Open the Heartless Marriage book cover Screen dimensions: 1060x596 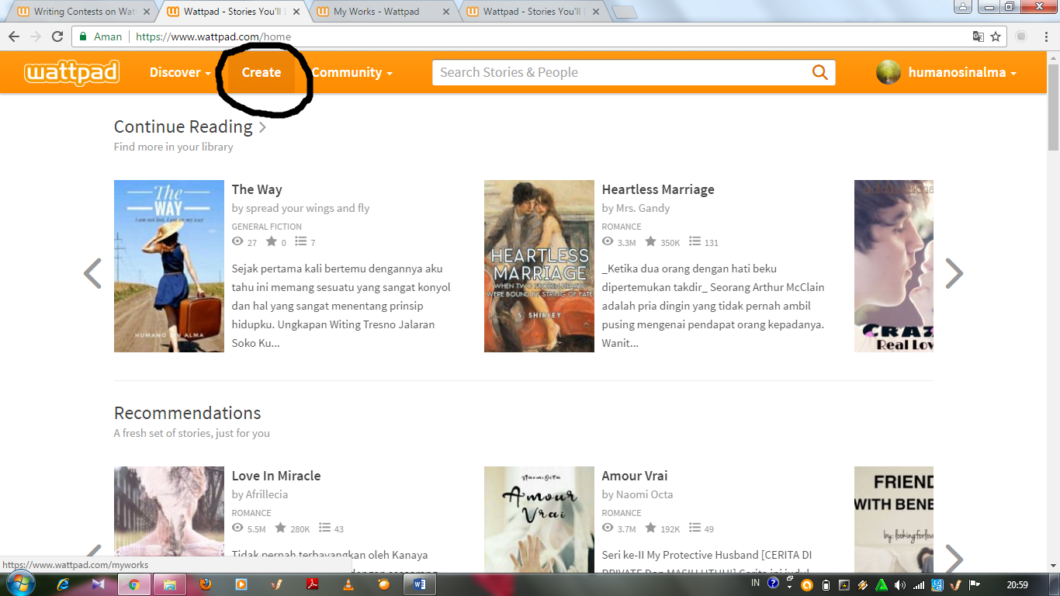coord(539,266)
